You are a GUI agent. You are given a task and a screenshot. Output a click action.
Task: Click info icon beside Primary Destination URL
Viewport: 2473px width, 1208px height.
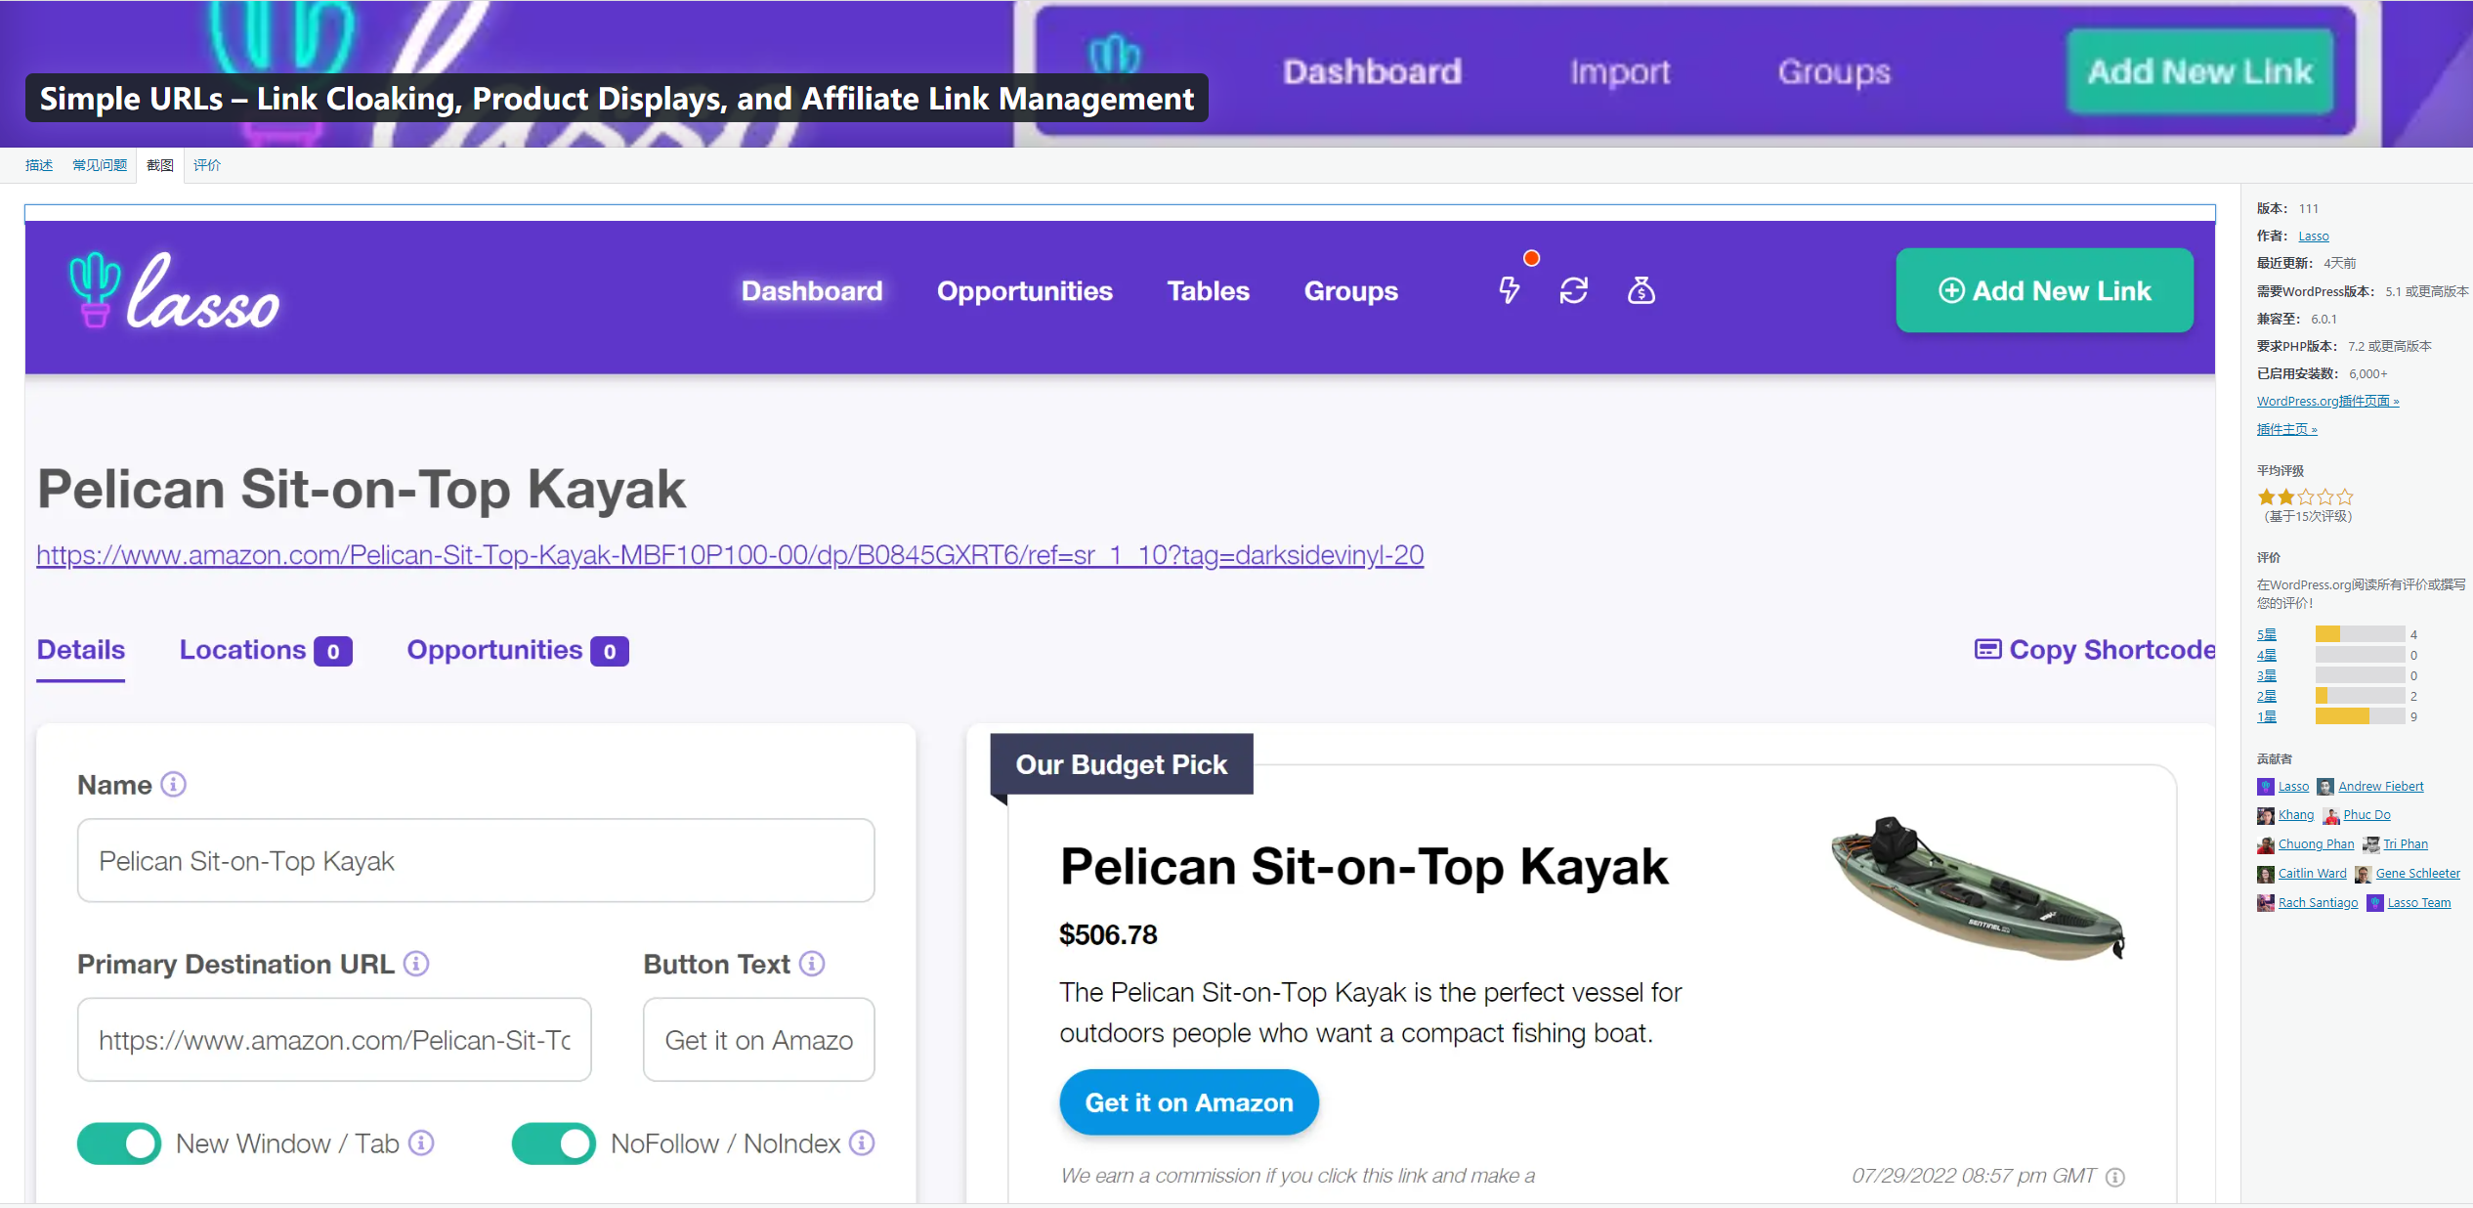tap(416, 964)
